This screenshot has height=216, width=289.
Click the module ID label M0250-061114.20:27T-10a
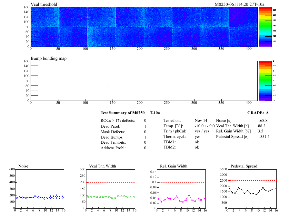tap(240, 4)
